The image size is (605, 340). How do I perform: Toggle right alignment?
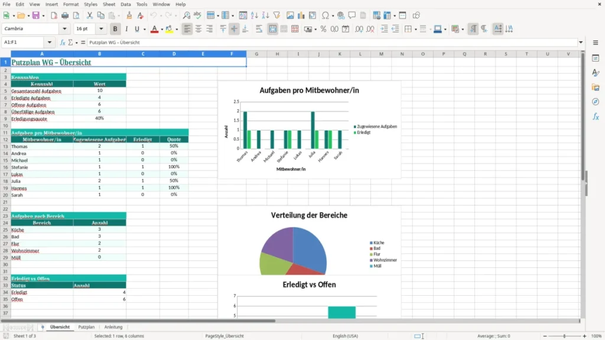click(x=210, y=29)
